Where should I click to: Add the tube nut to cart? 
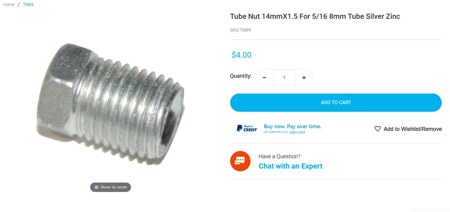(336, 102)
